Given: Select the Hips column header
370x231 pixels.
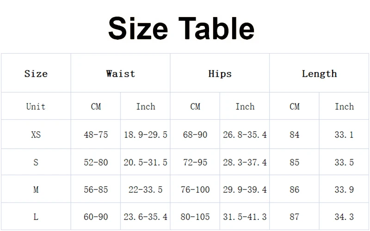Looking at the screenshot, I should click(x=220, y=74).
